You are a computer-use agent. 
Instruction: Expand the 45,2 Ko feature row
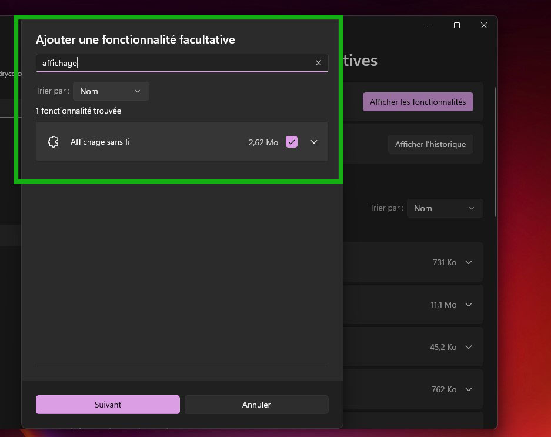pos(469,348)
